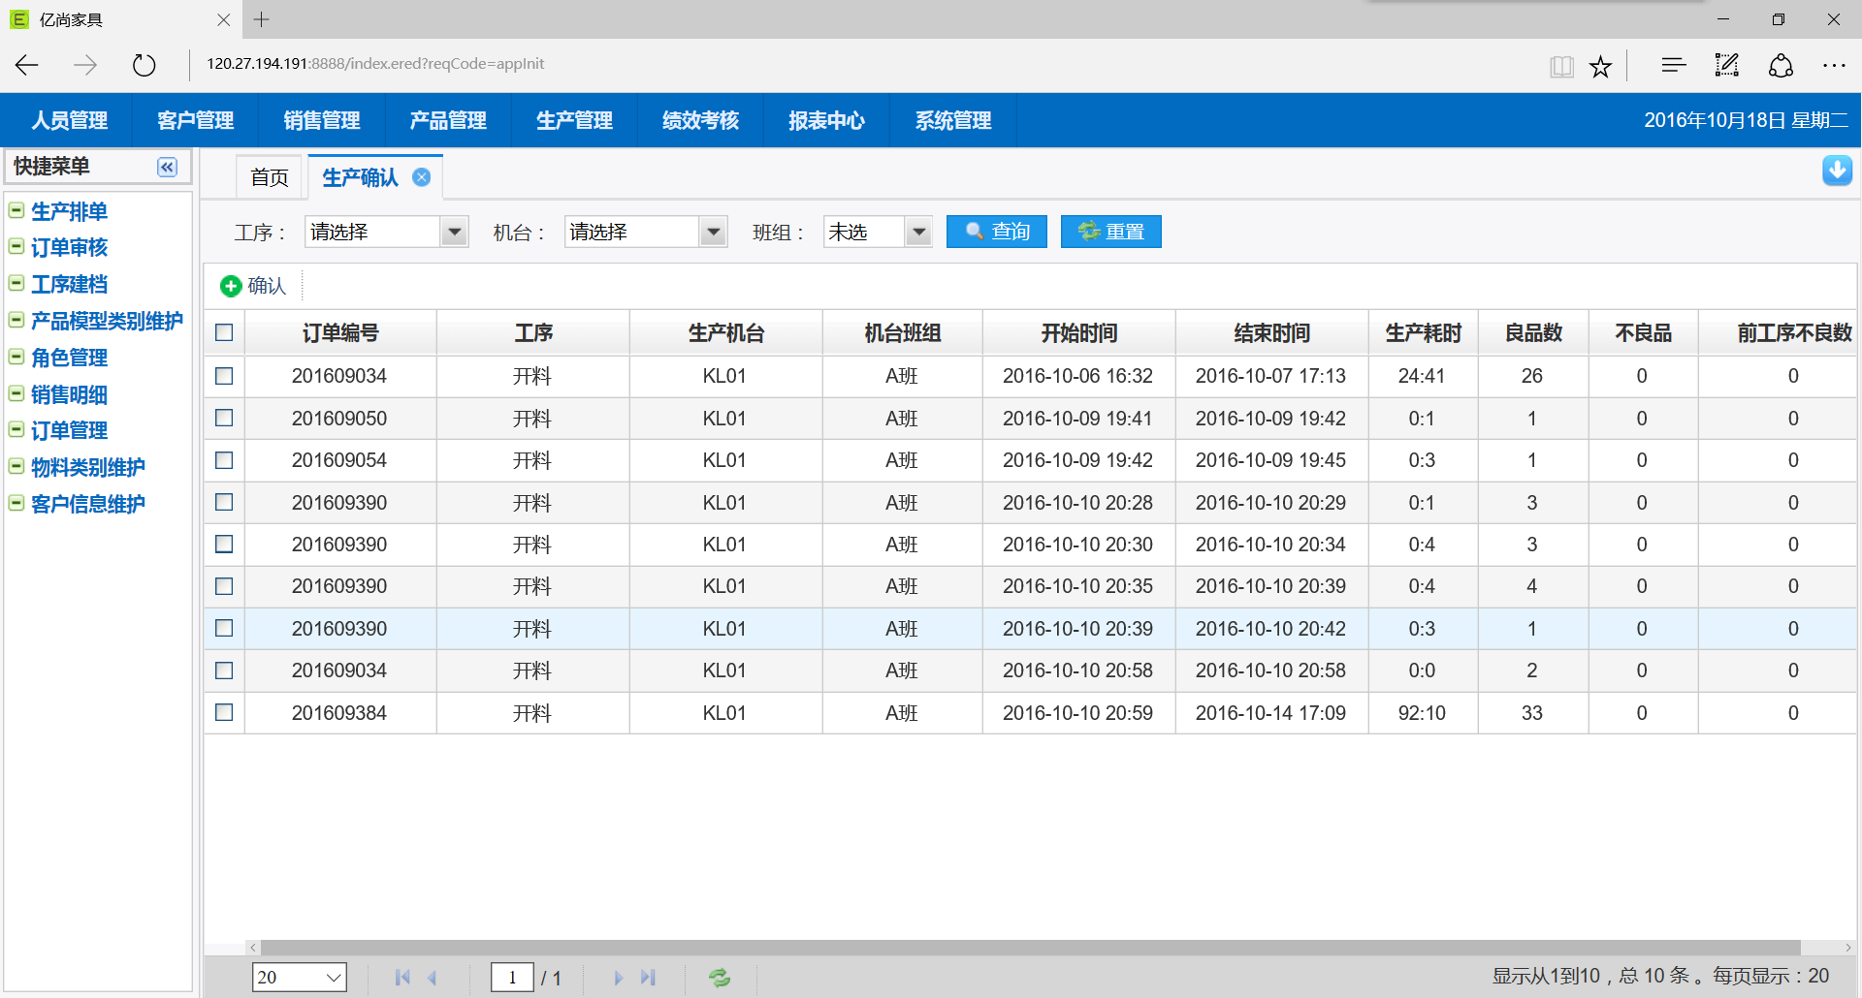Click the browser favorites star icon
This screenshot has width=1862, height=998.
click(1600, 66)
